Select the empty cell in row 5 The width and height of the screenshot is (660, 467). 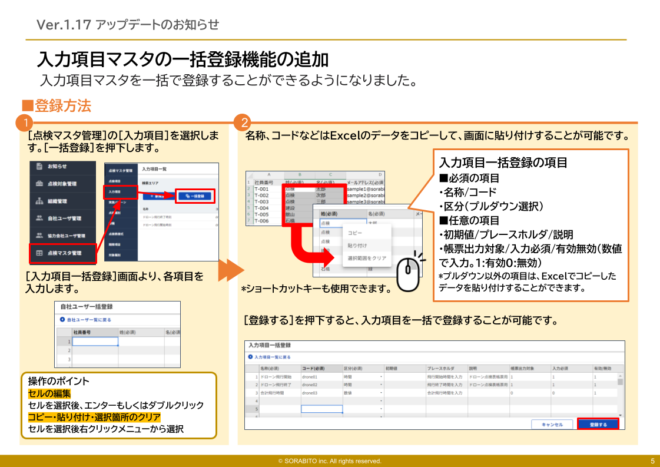tap(321, 408)
